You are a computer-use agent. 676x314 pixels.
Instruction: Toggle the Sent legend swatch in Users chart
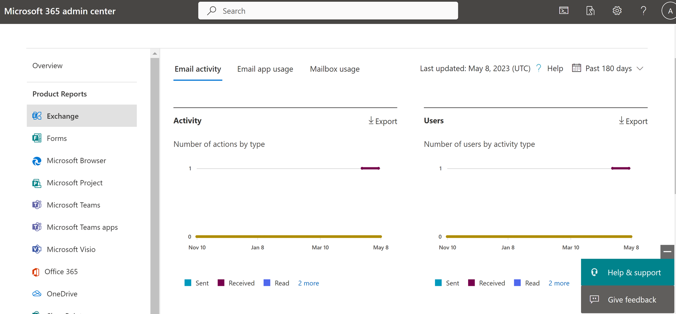[438, 283]
